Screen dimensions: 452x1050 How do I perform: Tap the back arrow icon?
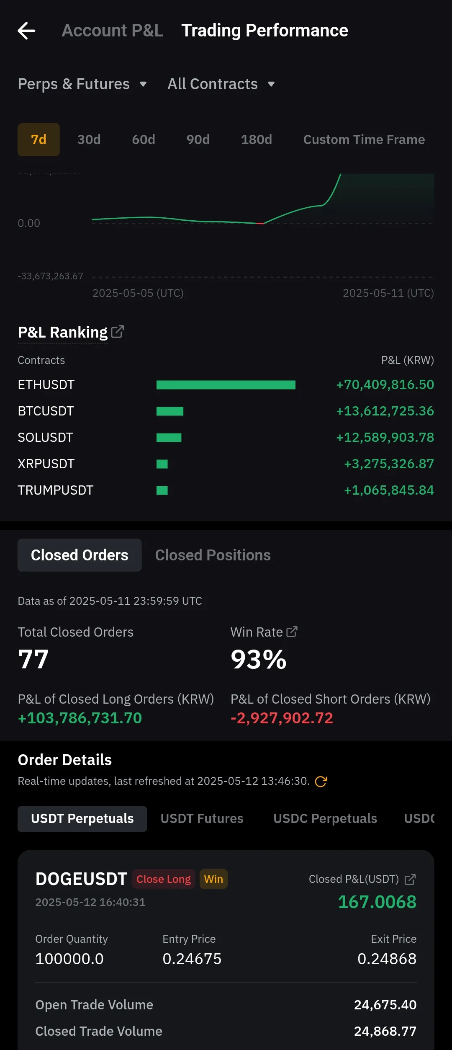(26, 31)
